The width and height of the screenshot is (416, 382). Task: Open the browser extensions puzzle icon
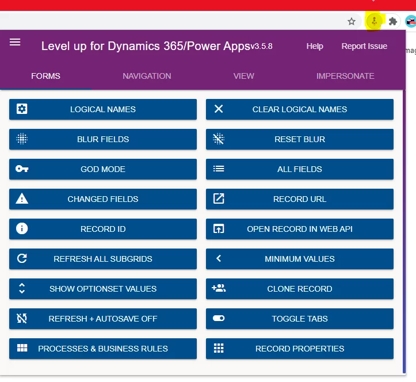pyautogui.click(x=392, y=21)
